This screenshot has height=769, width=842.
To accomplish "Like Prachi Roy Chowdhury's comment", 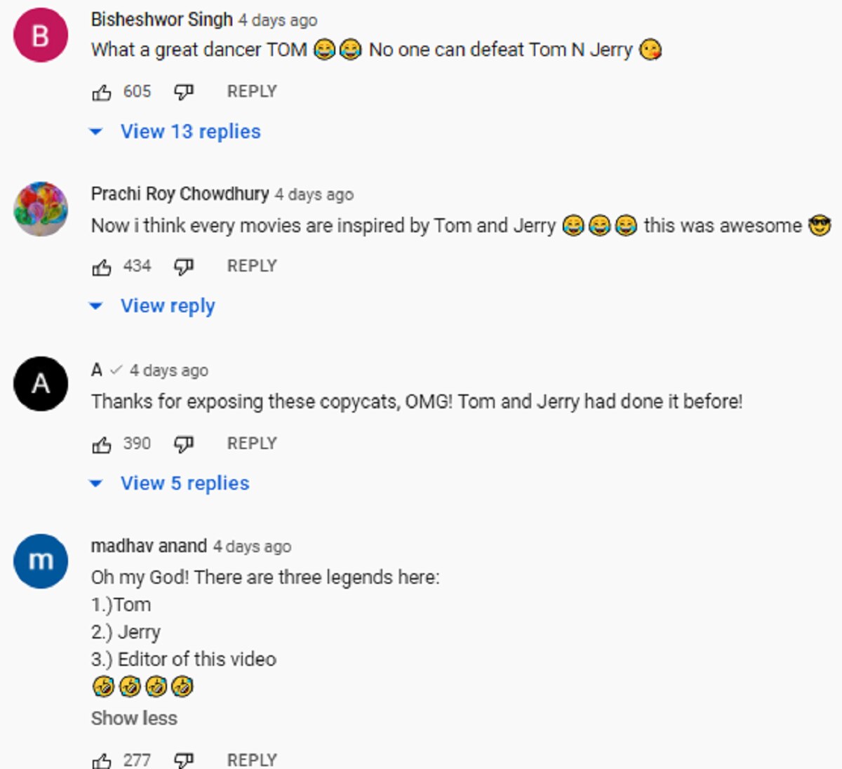I will point(102,267).
